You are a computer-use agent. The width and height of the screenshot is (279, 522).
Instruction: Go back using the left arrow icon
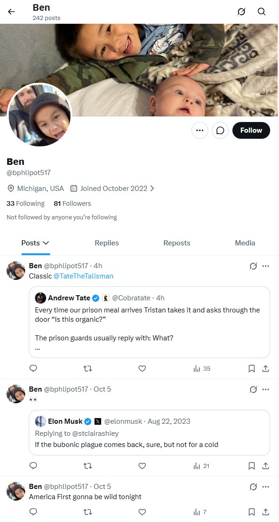click(11, 12)
